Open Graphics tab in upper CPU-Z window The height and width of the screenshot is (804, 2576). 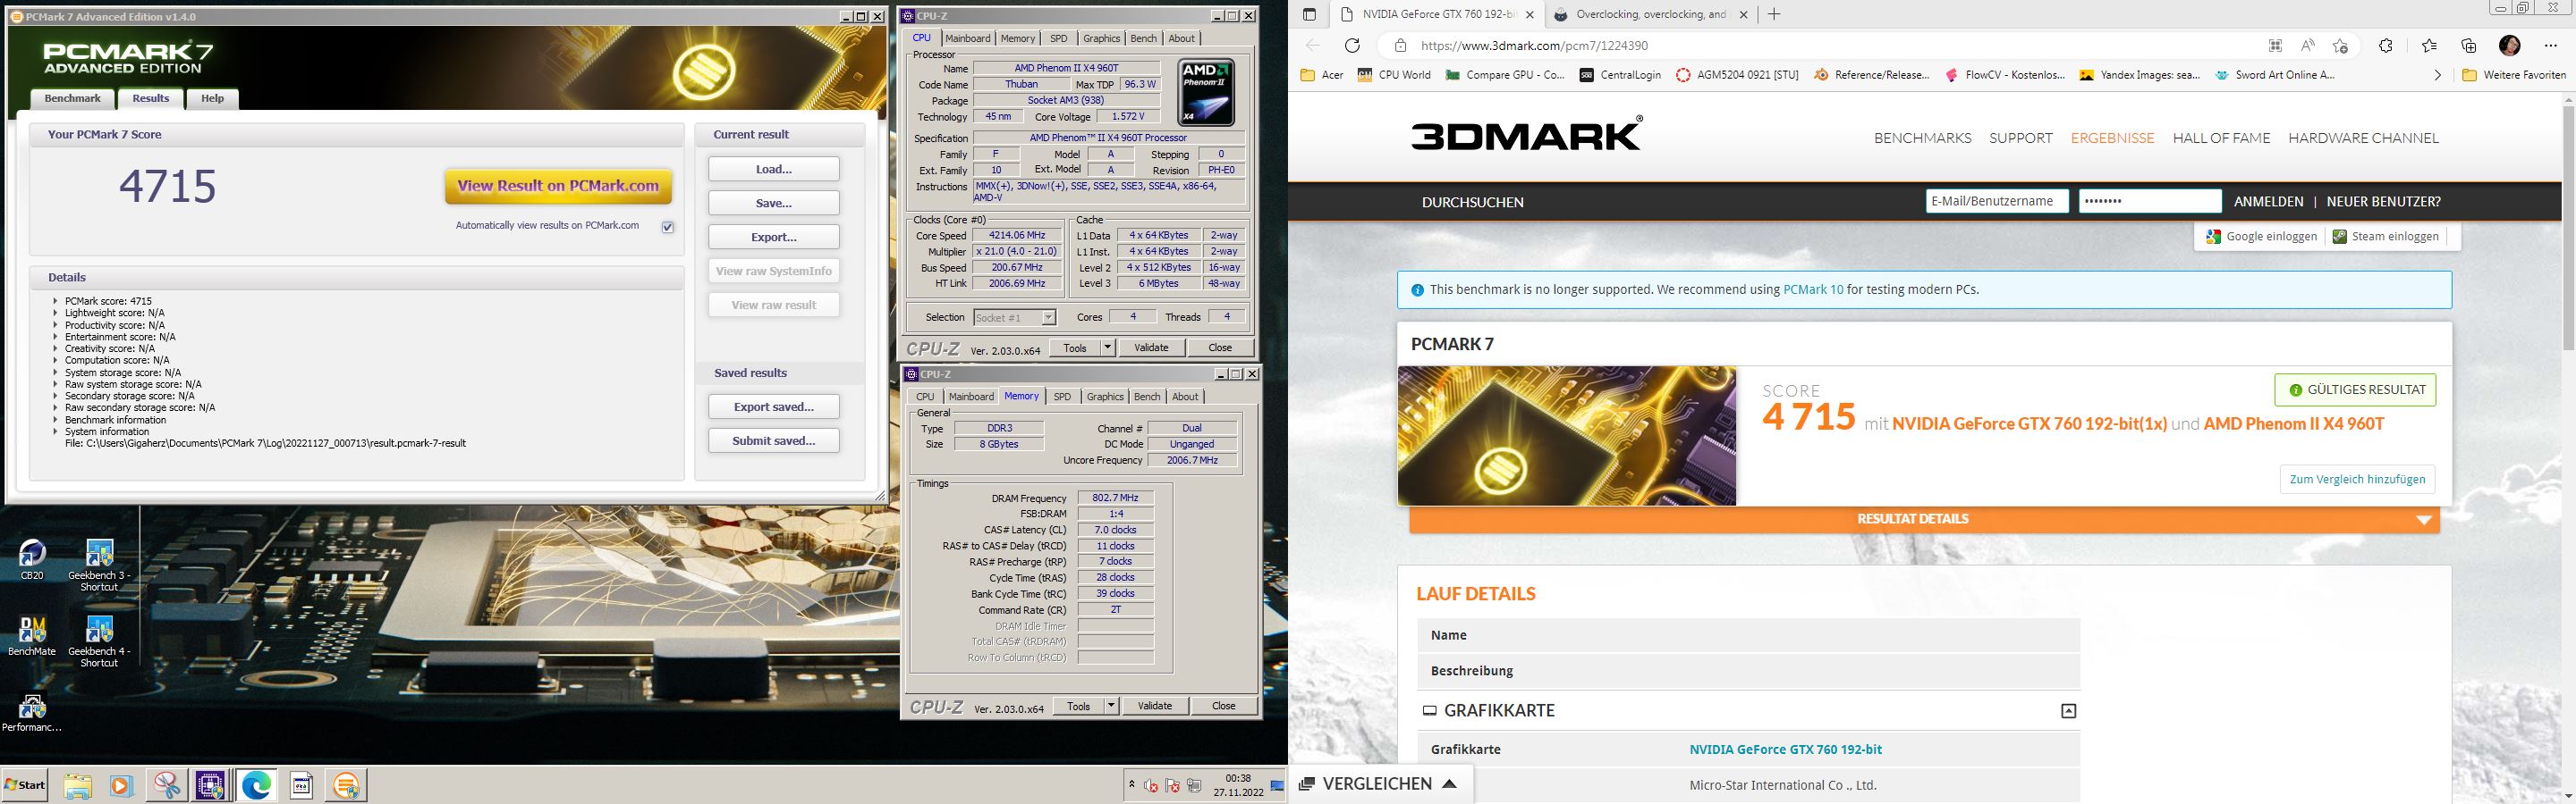[1101, 38]
